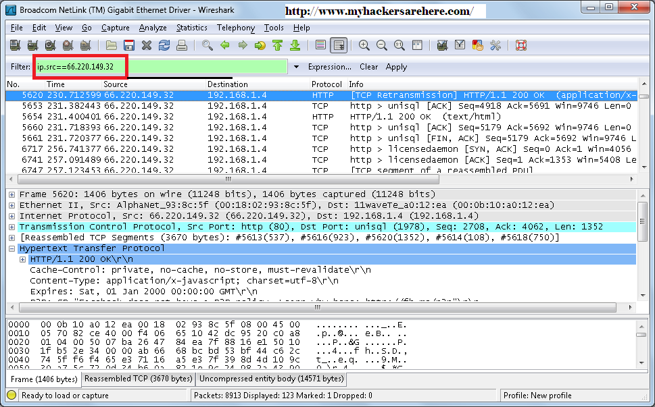This screenshot has height=407, width=655.
Task: Go back in packet history arrow
Action: point(225,45)
